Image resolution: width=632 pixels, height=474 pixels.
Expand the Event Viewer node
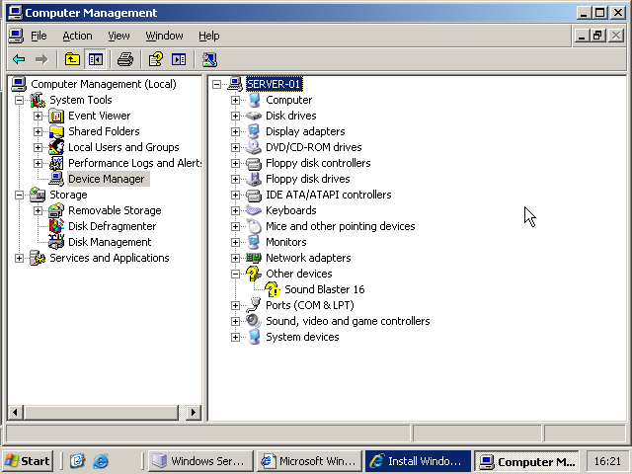coord(38,117)
